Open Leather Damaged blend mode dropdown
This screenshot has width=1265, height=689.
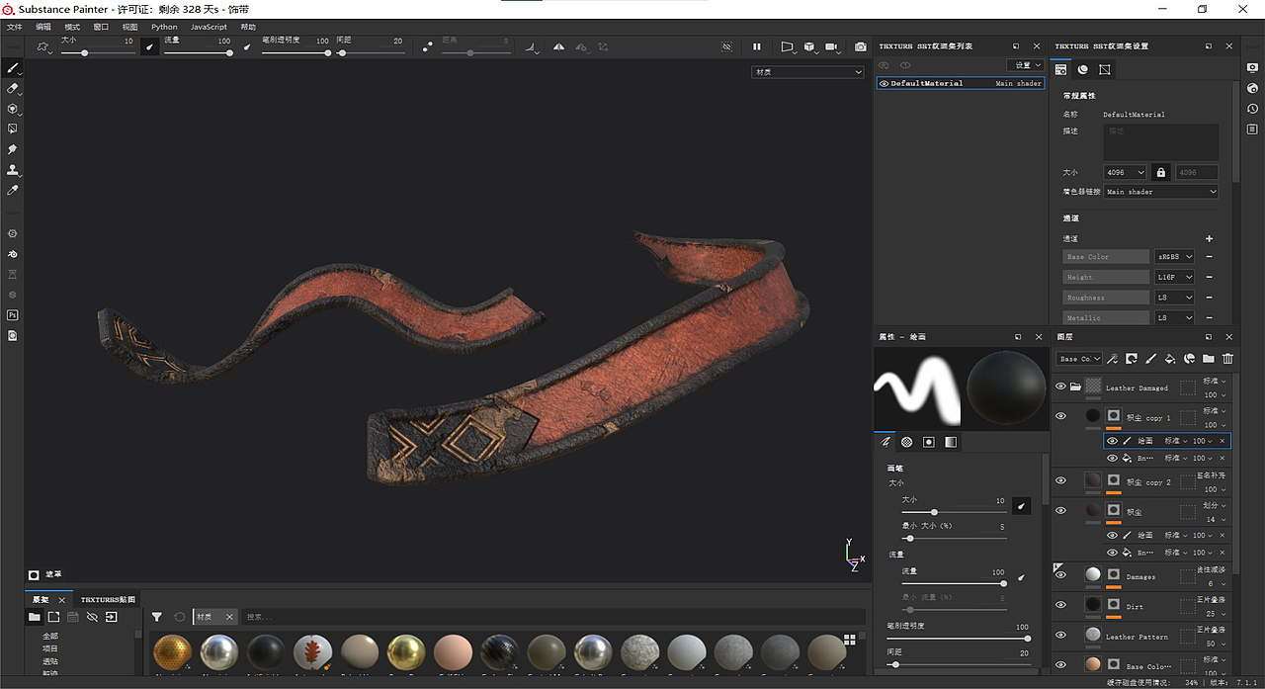tap(1215, 381)
